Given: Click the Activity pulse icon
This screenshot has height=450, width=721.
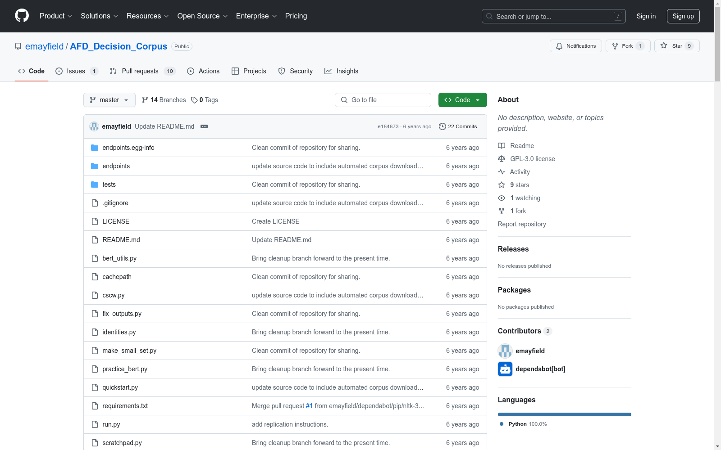Looking at the screenshot, I should [502, 172].
